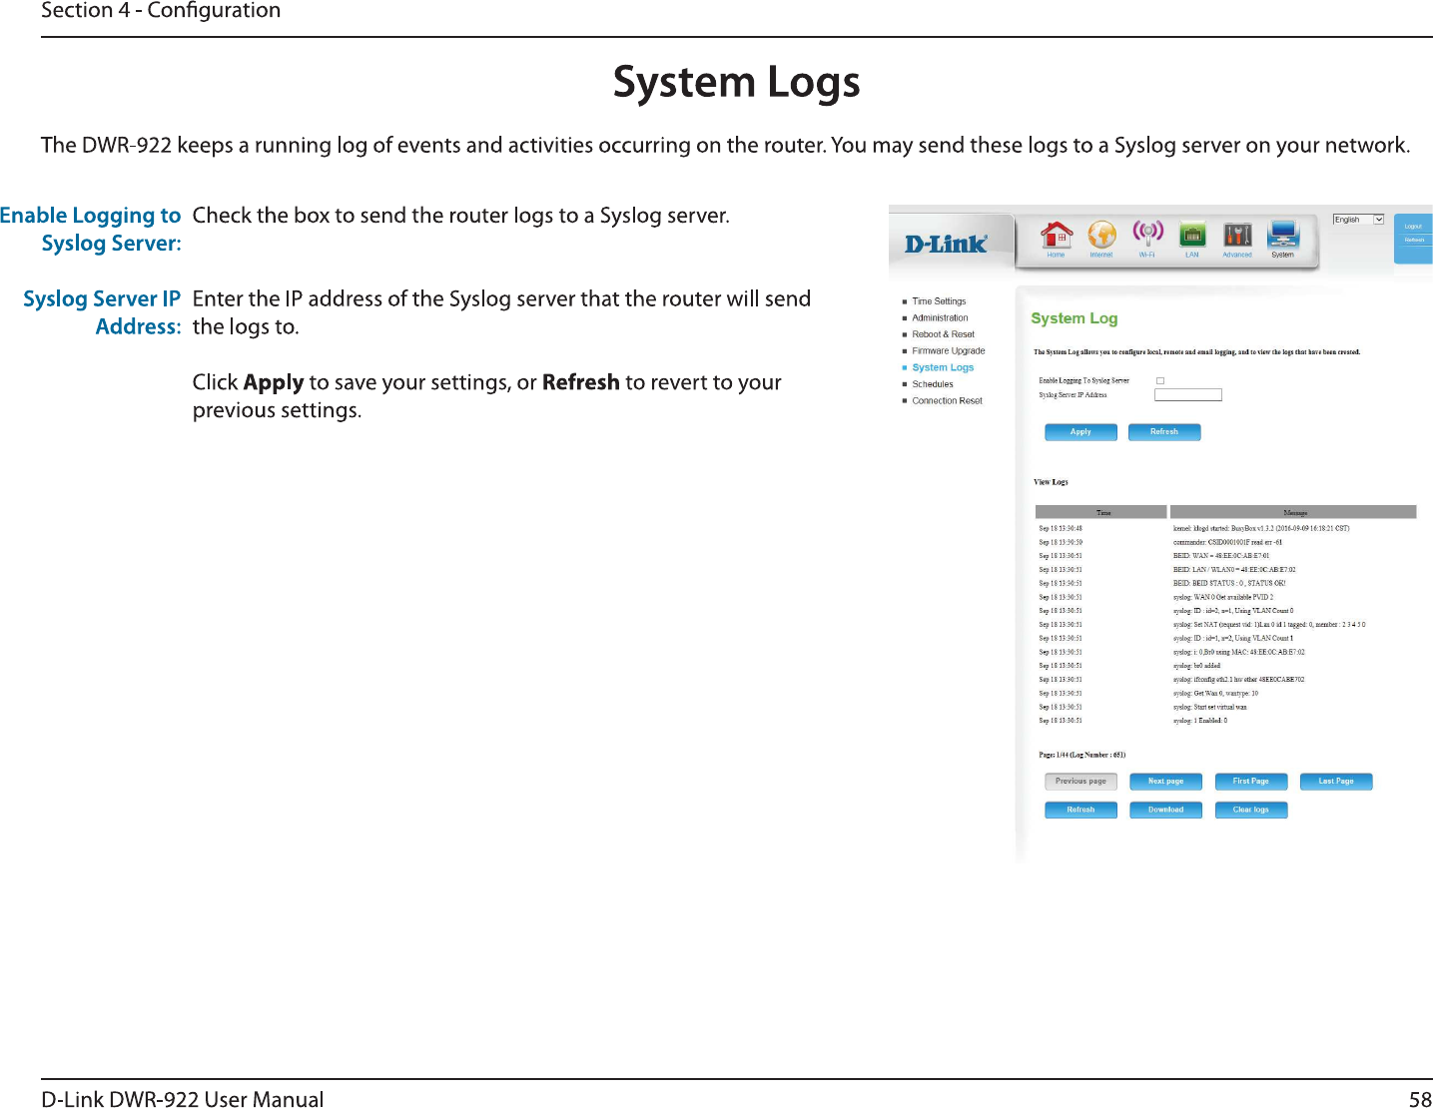Open Firmware Upgrade sidebar item
The height and width of the screenshot is (1108, 1433).
pos(949,351)
